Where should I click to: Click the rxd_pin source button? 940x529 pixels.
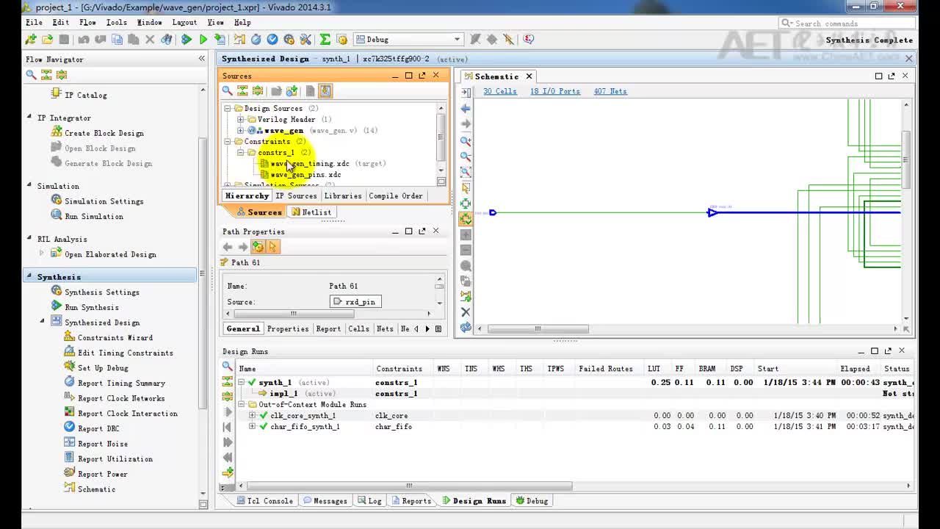coord(355,302)
